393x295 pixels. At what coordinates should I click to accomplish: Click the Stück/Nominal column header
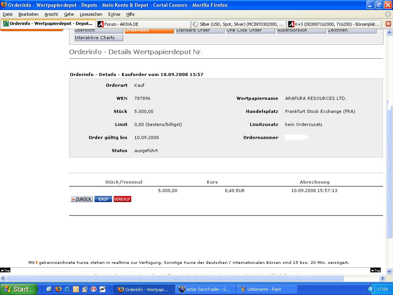pyautogui.click(x=124, y=182)
